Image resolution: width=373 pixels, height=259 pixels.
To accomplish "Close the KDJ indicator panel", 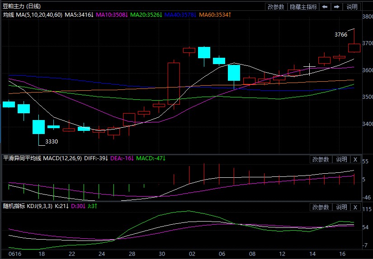I will [355, 207].
